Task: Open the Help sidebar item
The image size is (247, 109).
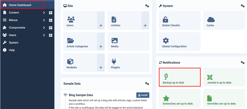Action: pyautogui.click(x=12, y=50)
